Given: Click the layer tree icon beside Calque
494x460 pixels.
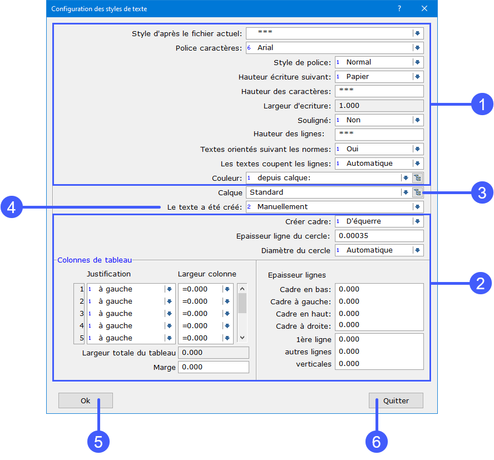Looking at the screenshot, I should [417, 192].
